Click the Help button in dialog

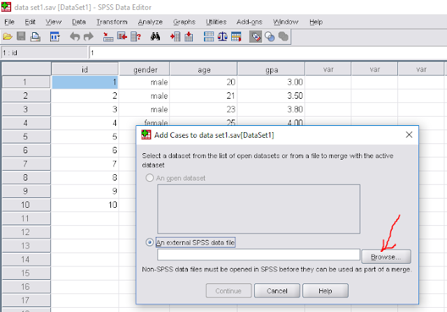pos(325,291)
